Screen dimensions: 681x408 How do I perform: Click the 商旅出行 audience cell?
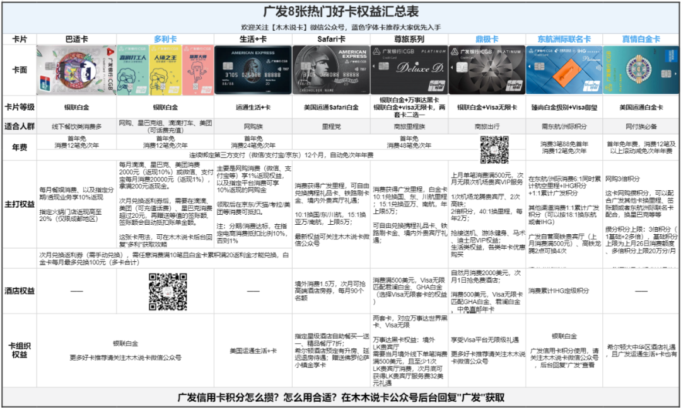[x=487, y=127]
